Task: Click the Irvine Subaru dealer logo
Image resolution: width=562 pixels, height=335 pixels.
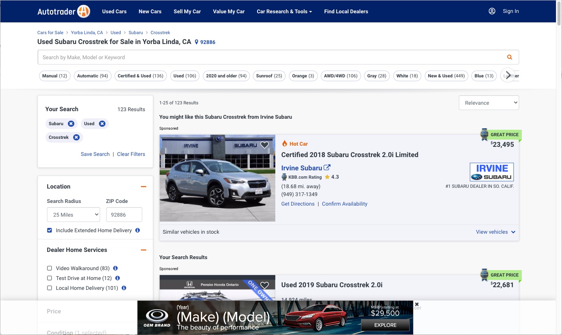Action: tap(492, 172)
